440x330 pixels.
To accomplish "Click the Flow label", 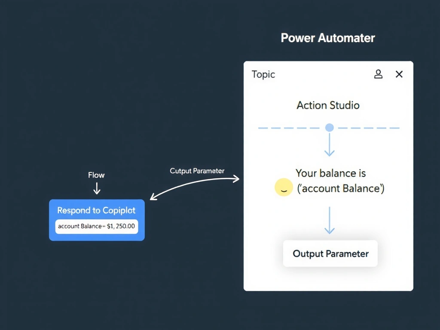I will click(x=96, y=175).
